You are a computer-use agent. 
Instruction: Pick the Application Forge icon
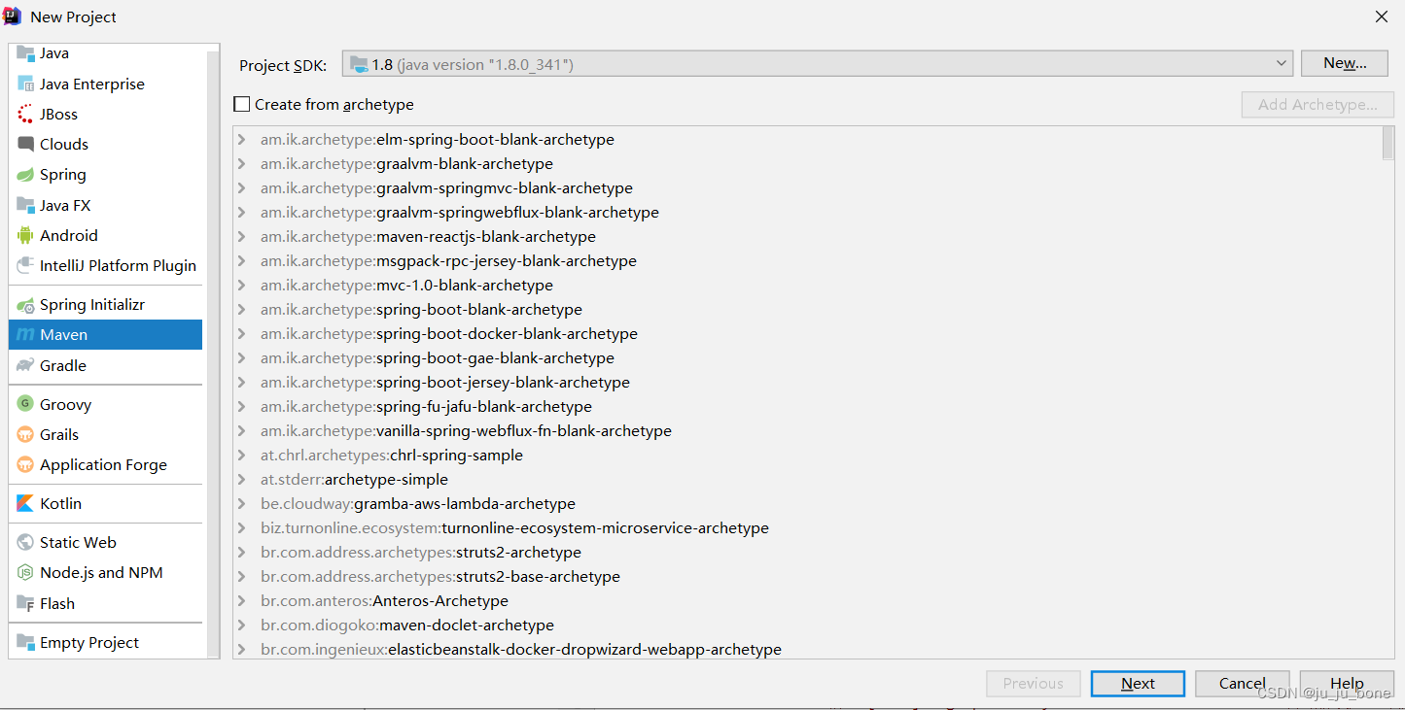[x=25, y=464]
